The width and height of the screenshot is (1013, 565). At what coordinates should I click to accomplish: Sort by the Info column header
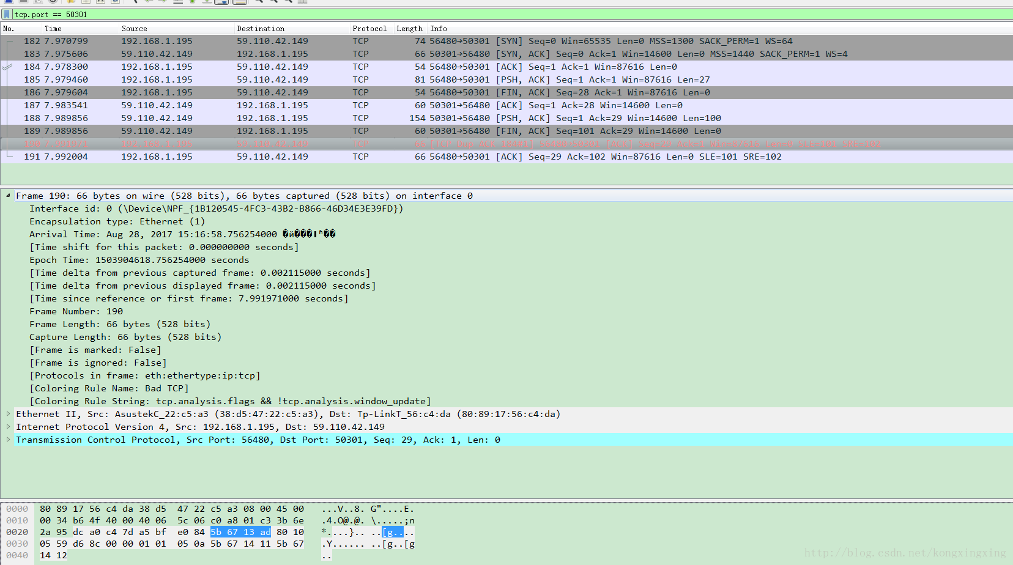(x=720, y=29)
